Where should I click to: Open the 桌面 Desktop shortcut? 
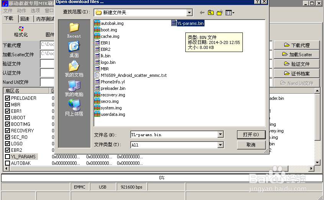tap(74, 49)
